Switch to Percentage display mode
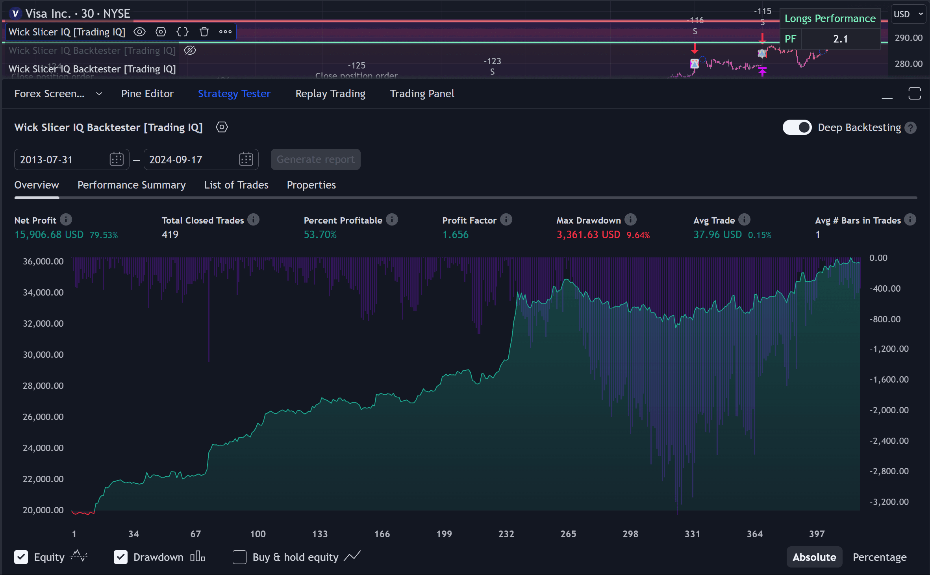Viewport: 930px width, 575px height. click(880, 557)
